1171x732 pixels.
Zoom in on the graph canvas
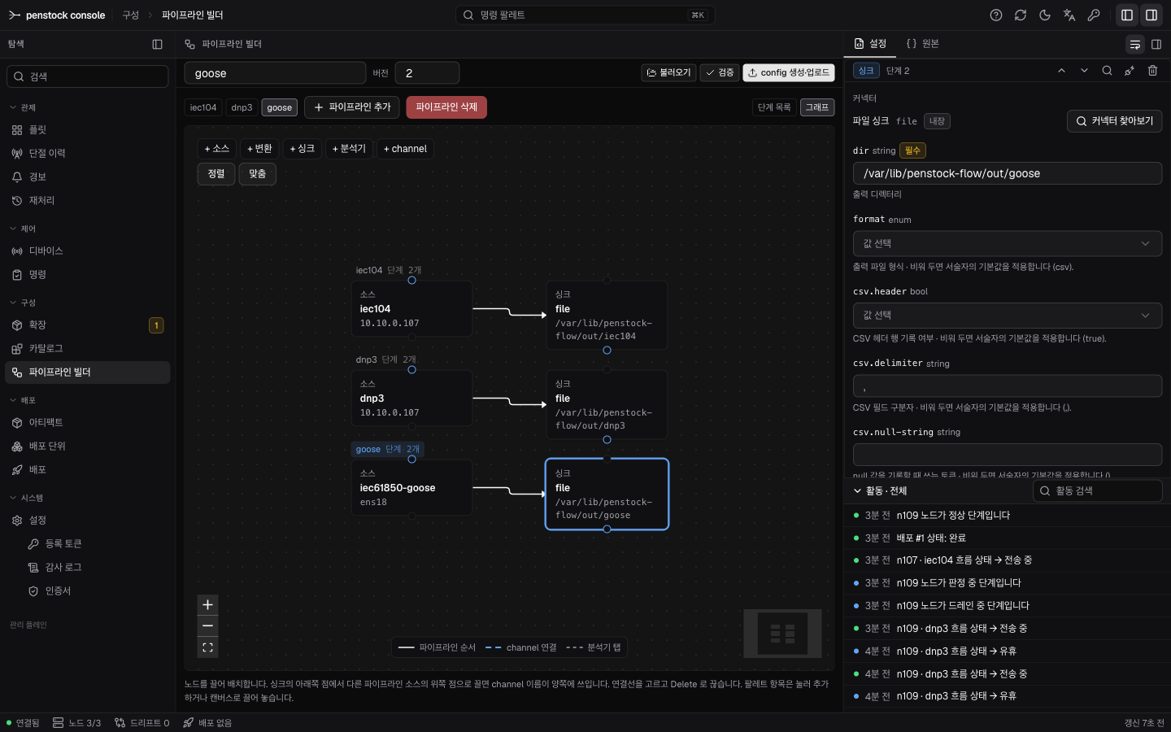click(207, 605)
